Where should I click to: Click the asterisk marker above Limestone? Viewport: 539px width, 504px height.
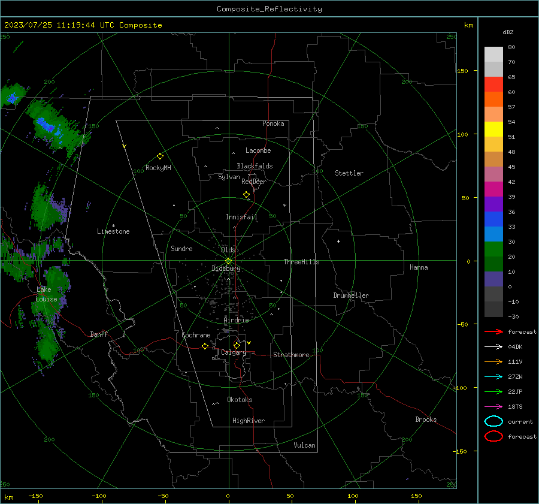click(113, 226)
